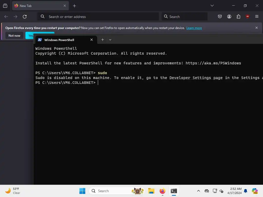Dismiss the Firefox startup notification banner
The width and height of the screenshot is (263, 197).
257,28
